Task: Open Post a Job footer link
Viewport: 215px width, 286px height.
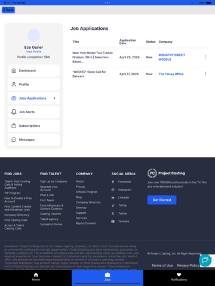Action: (x=47, y=195)
